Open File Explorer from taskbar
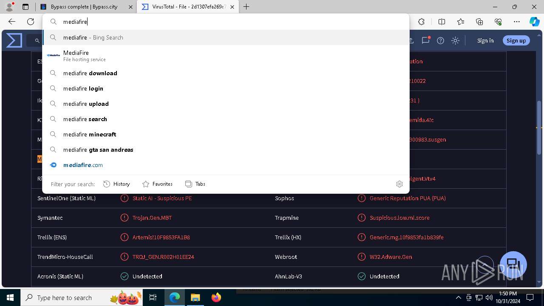Image resolution: width=544 pixels, height=306 pixels. coord(195,297)
